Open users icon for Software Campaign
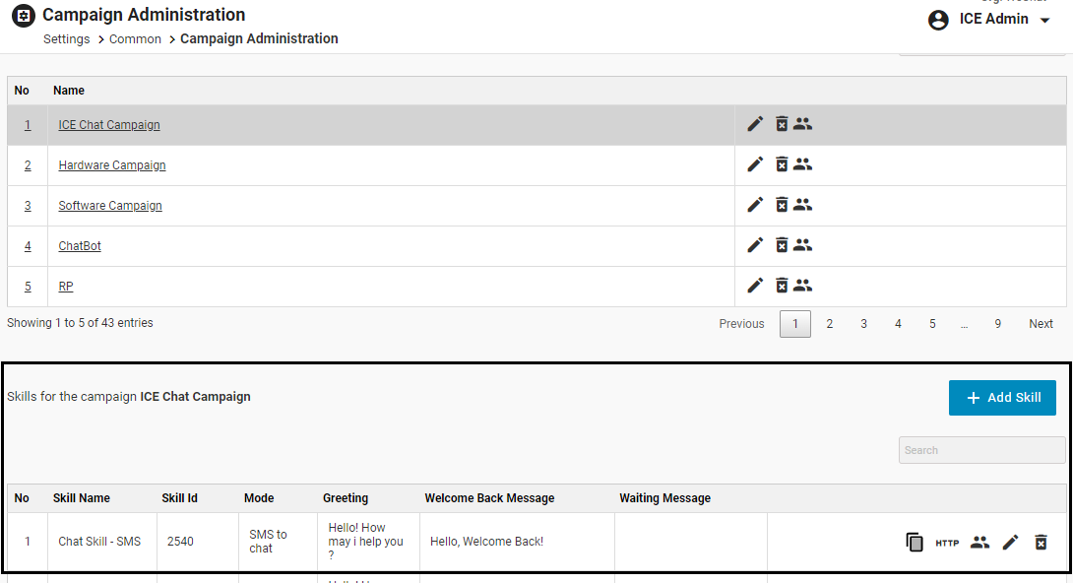The height and width of the screenshot is (583, 1073). pyautogui.click(x=803, y=205)
